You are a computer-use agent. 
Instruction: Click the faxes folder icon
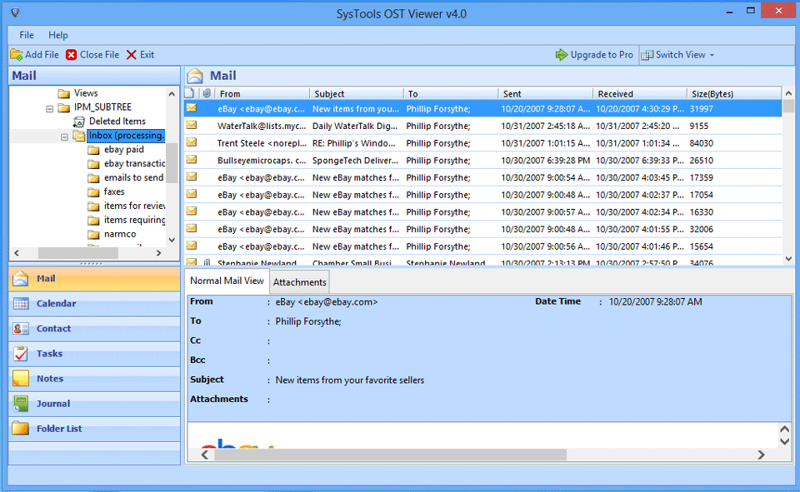(x=93, y=192)
